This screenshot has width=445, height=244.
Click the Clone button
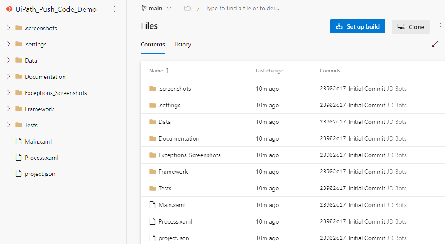410,27
